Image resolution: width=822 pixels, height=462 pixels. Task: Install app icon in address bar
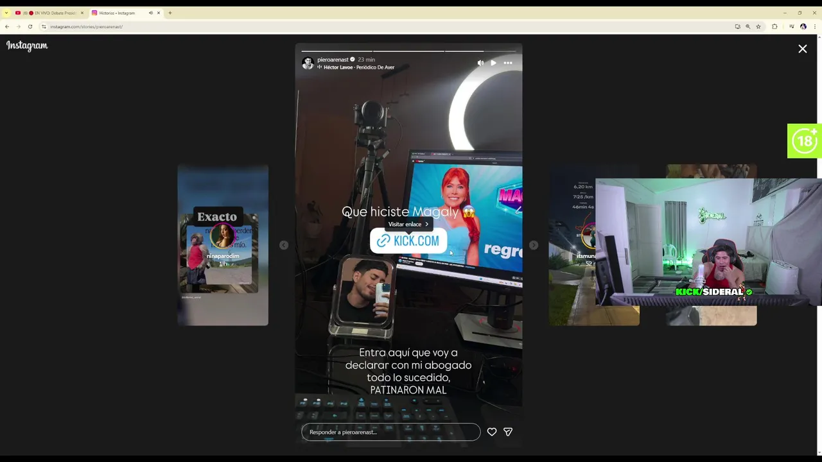(738, 26)
